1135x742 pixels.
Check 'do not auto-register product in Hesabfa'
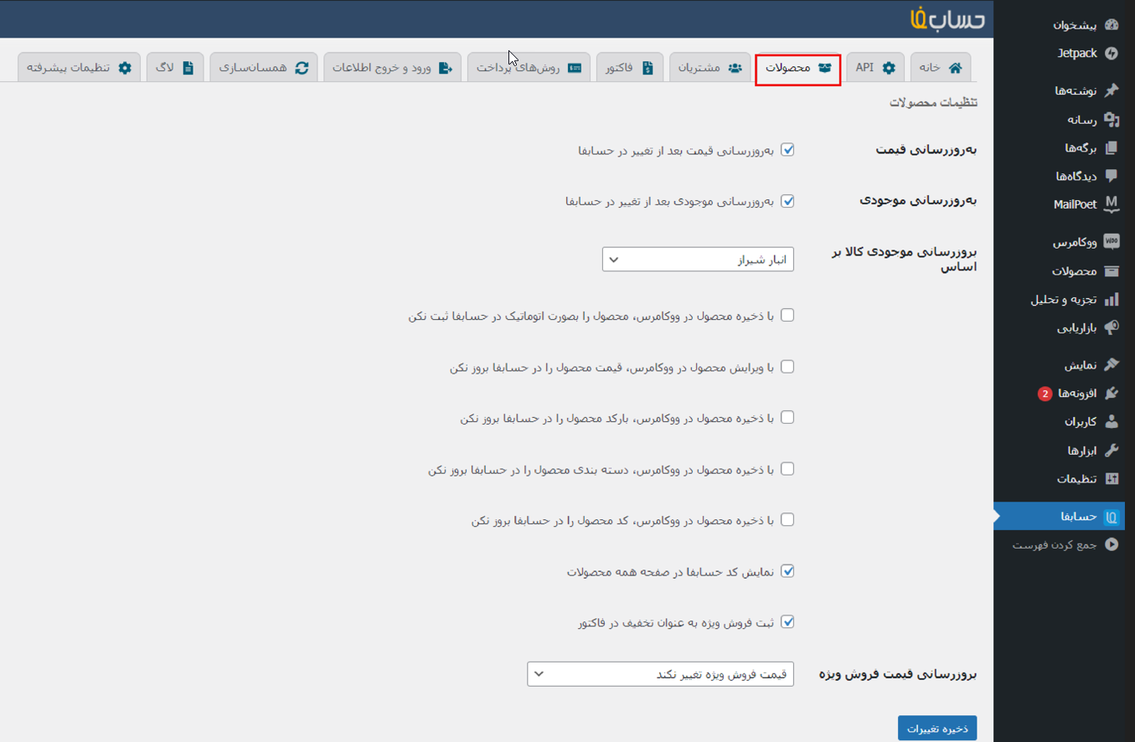pyautogui.click(x=787, y=315)
